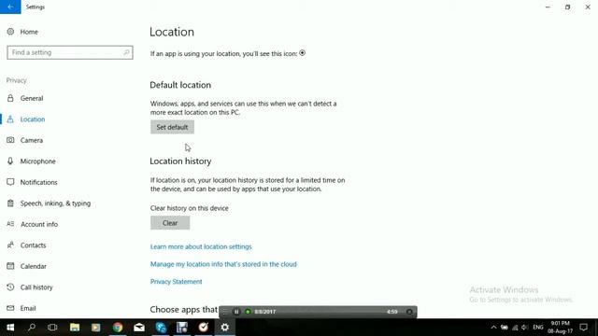Open Google Chrome from the taskbar
The height and width of the screenshot is (336, 598).
118,328
